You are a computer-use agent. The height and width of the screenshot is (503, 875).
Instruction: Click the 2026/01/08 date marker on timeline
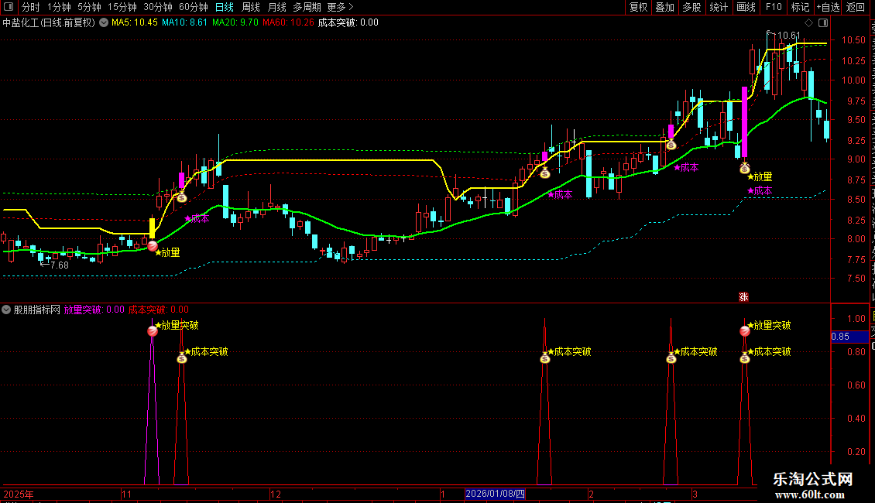495,494
